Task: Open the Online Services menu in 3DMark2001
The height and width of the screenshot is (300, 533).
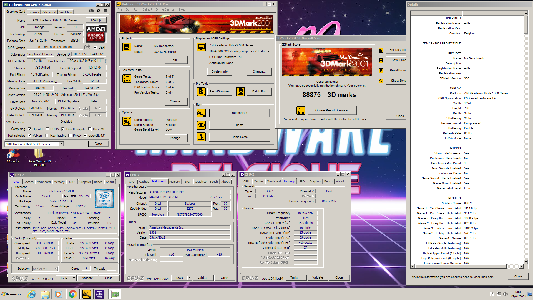Action: click(x=165, y=9)
